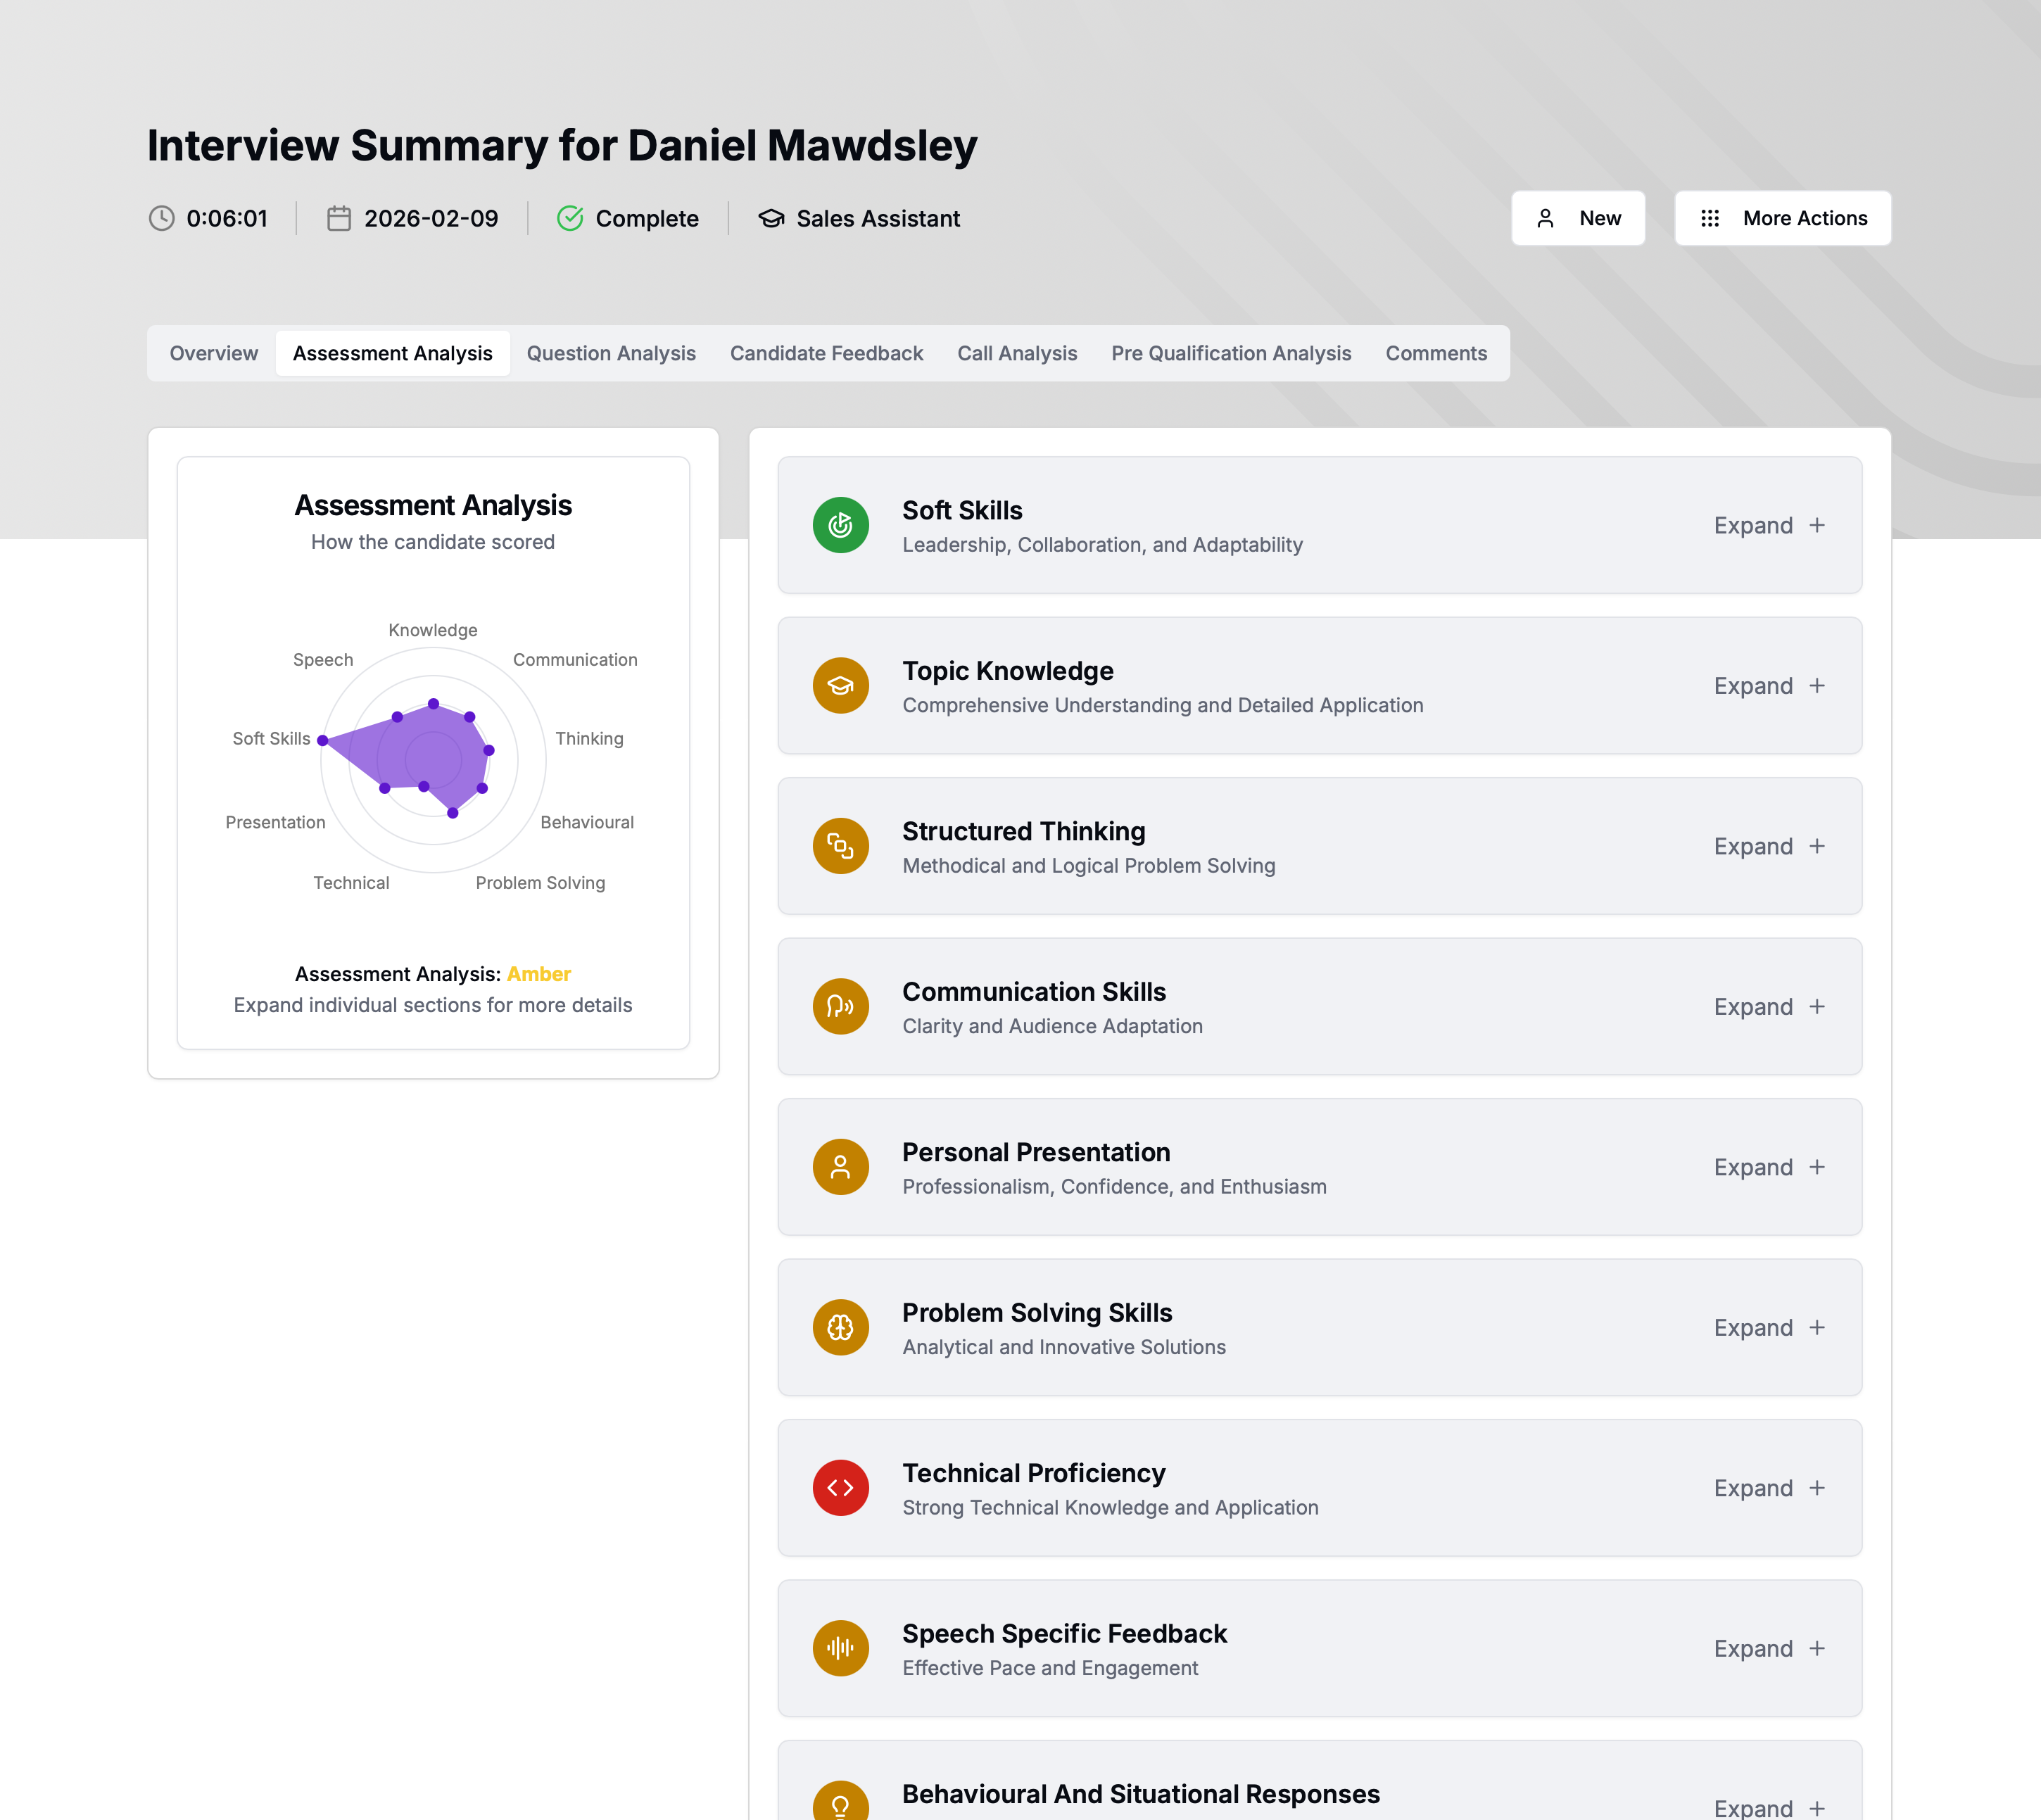Click the Communication Skills speaking-head icon
Viewport: 2041px width, 1820px height.
click(x=840, y=1006)
